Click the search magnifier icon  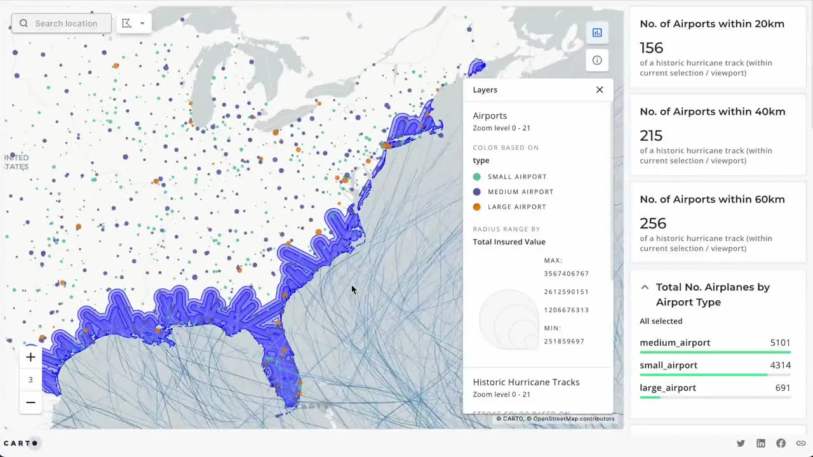[x=24, y=23]
